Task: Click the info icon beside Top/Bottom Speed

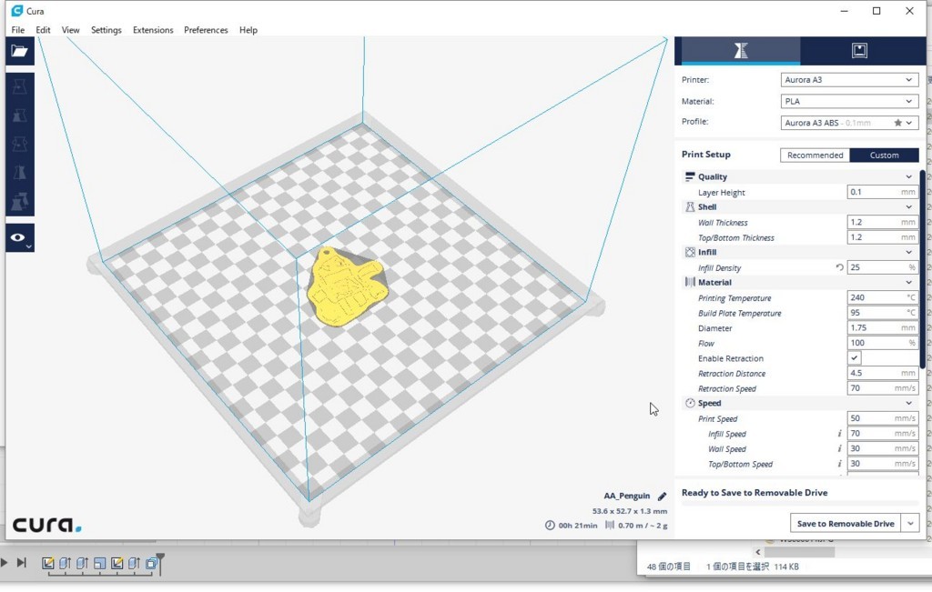Action: coord(839,464)
